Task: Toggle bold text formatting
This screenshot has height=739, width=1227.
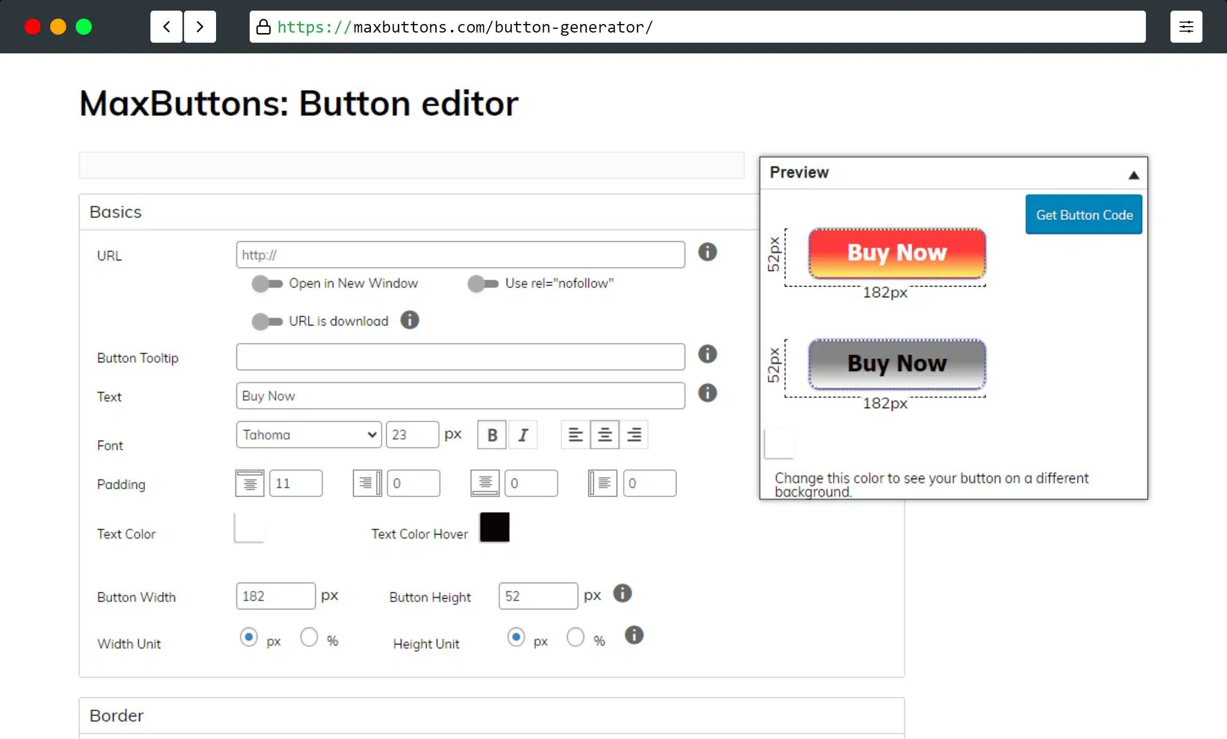Action: (x=491, y=435)
